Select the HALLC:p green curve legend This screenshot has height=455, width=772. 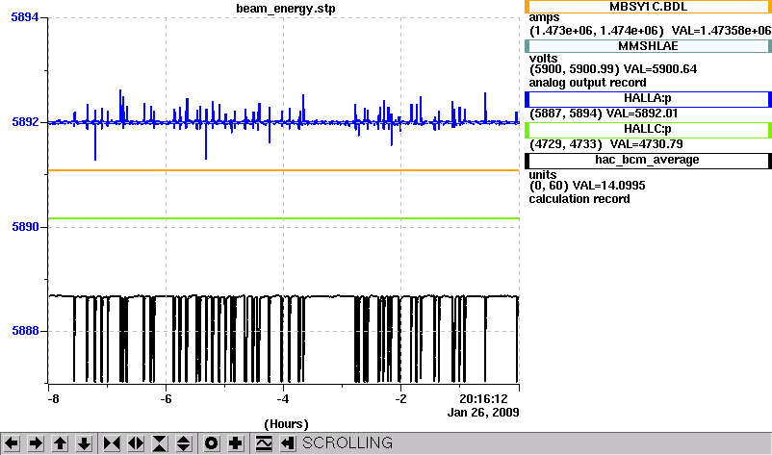pos(648,129)
